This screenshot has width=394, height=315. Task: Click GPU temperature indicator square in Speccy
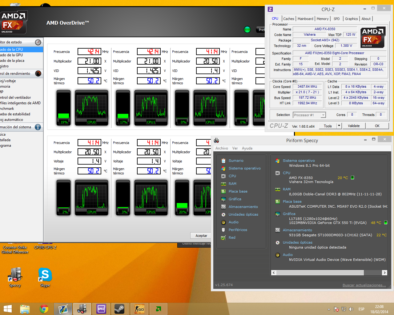coord(386,222)
